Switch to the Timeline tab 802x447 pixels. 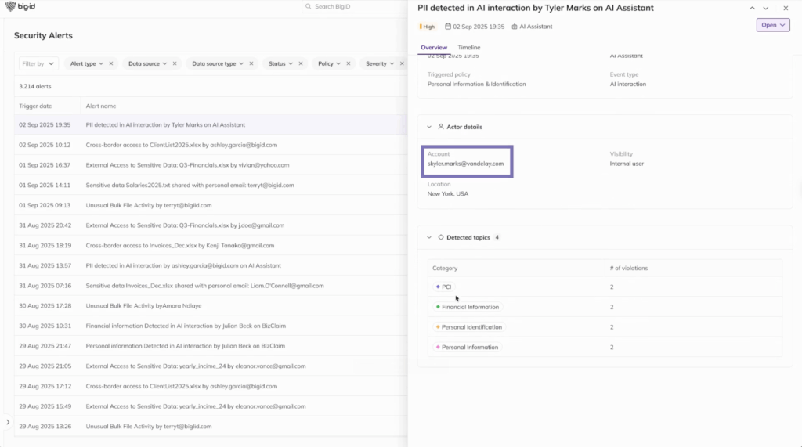pos(469,48)
